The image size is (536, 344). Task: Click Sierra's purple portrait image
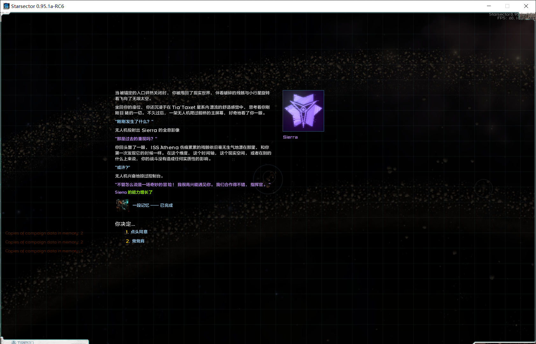pos(303,111)
